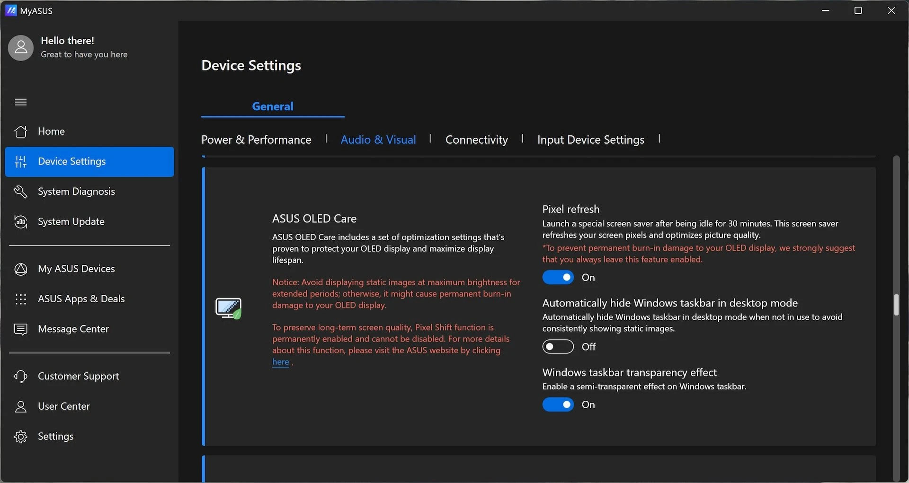The width and height of the screenshot is (909, 483).
Task: Click the System Diagnosis wrench icon
Action: (21, 192)
